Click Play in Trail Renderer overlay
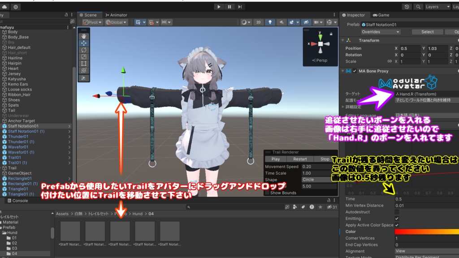The width and height of the screenshot is (459, 258). tap(276, 159)
